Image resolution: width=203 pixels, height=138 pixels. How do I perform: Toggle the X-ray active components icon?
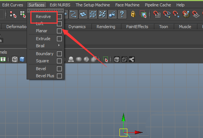124,60
